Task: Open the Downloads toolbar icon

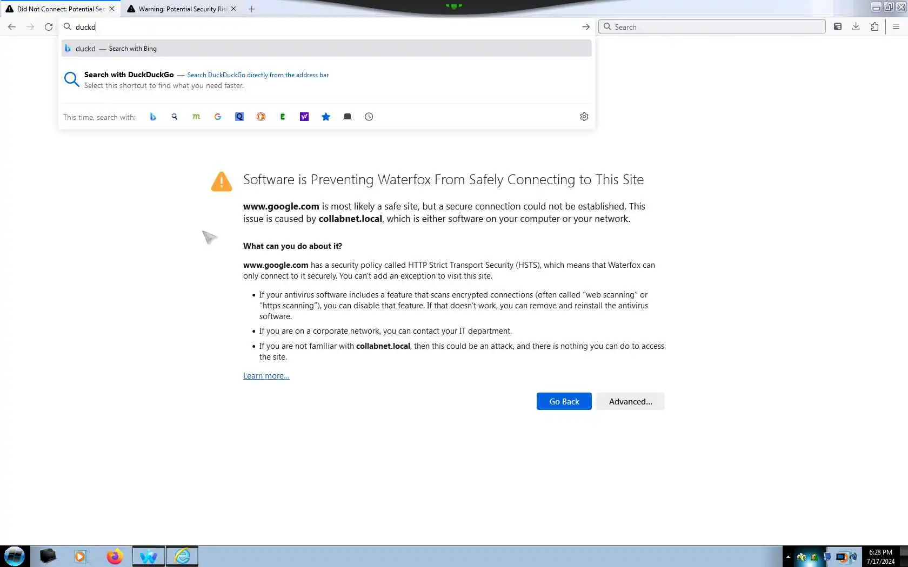Action: [856, 26]
